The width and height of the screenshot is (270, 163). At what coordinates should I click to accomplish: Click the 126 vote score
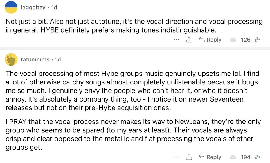coord(246,40)
